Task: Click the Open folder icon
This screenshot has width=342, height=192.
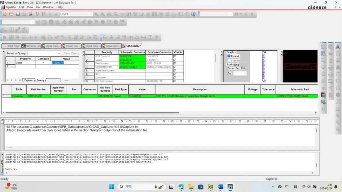Action: [x=11, y=14]
